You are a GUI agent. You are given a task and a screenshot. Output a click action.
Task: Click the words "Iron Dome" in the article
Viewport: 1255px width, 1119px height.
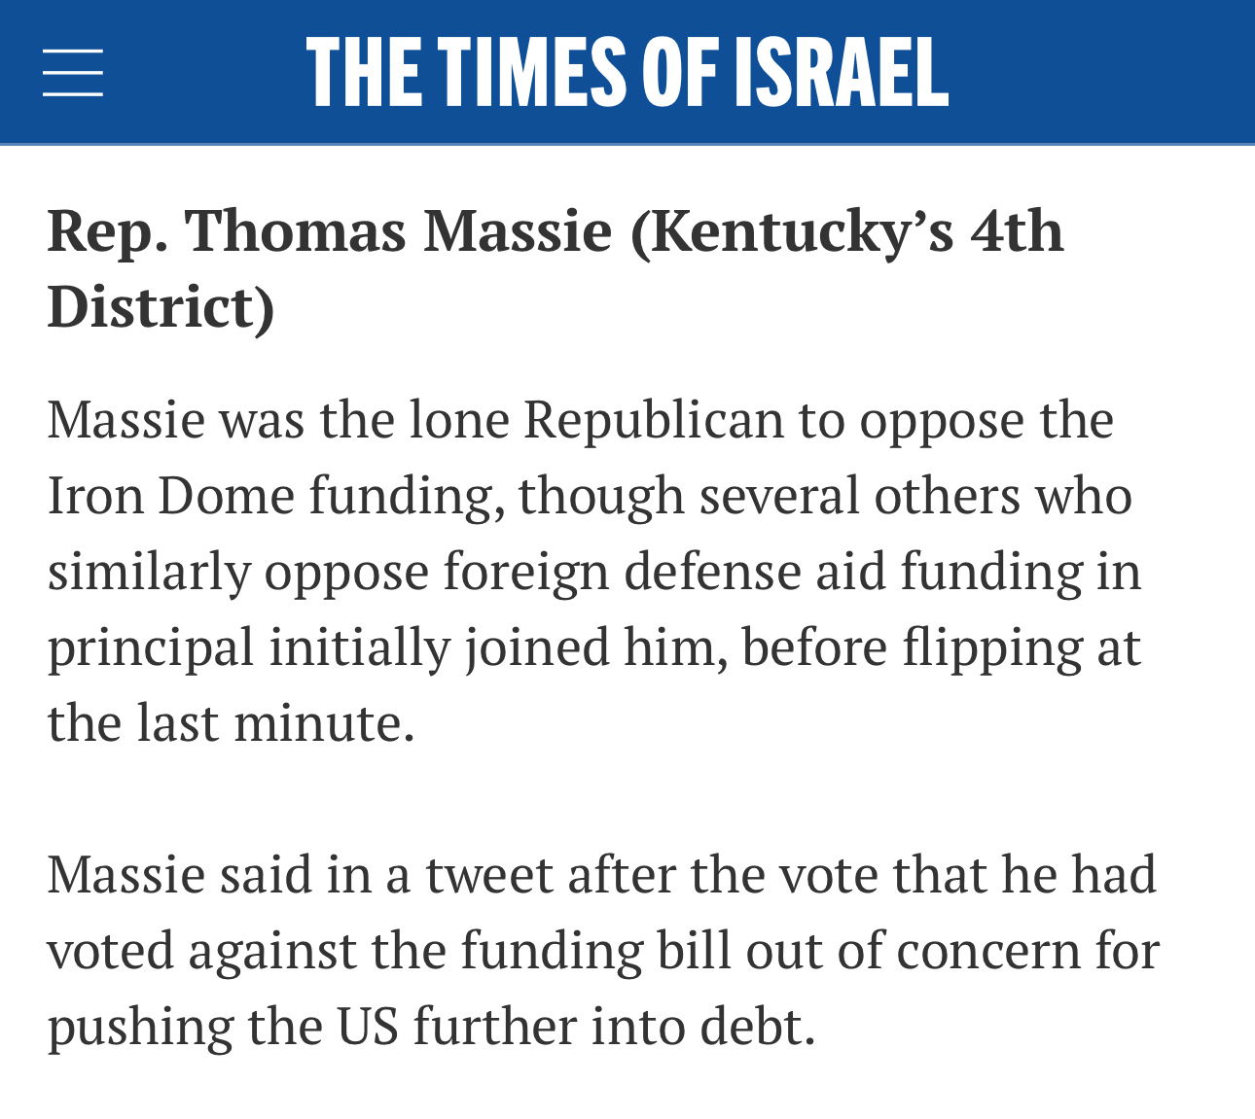coord(171,495)
